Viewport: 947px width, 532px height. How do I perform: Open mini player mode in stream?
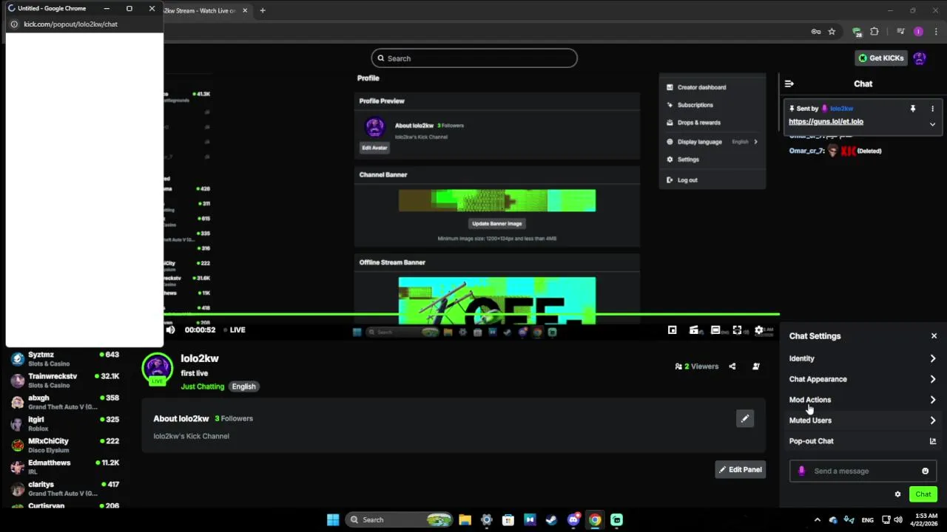[672, 330]
